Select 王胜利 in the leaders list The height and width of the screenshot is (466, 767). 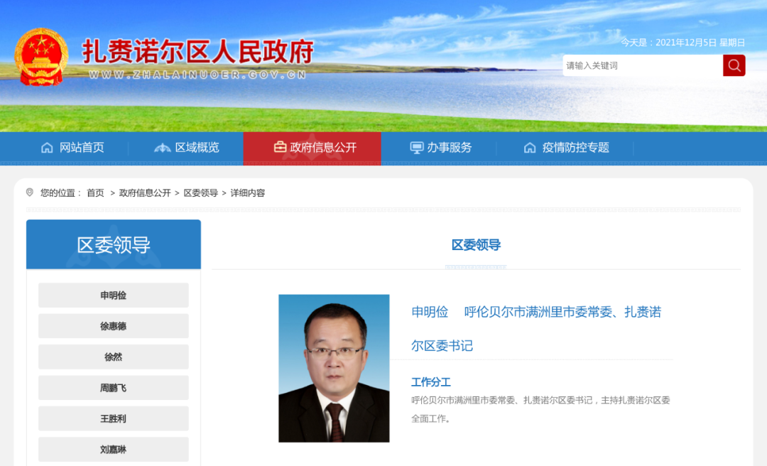pos(114,418)
